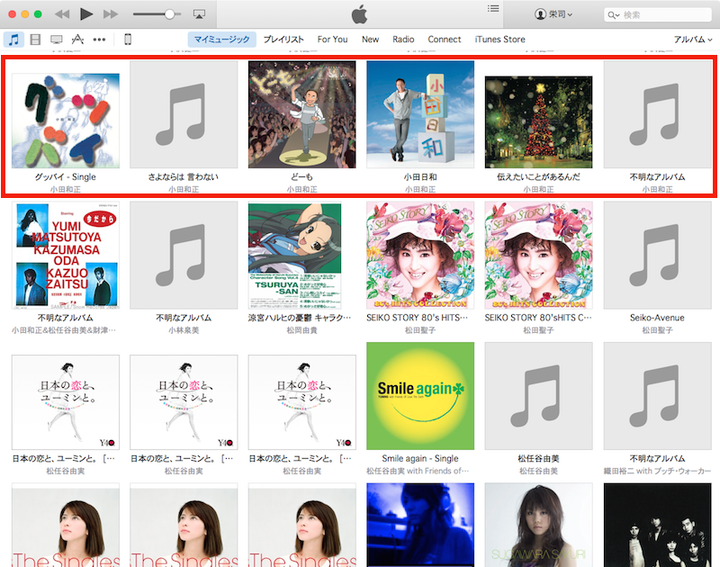The height and width of the screenshot is (567, 720).
Task: Click the Smile again - Single title
Action: point(420,458)
